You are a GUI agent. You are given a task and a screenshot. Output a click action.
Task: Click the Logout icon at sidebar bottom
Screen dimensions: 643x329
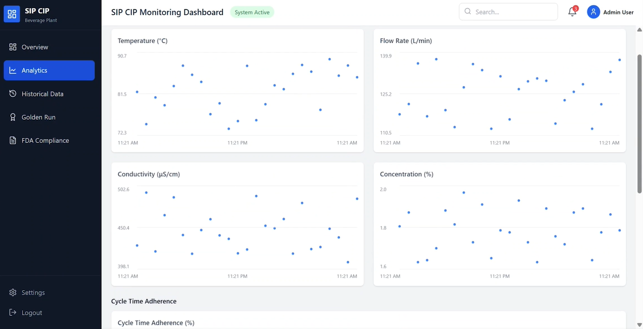12,312
